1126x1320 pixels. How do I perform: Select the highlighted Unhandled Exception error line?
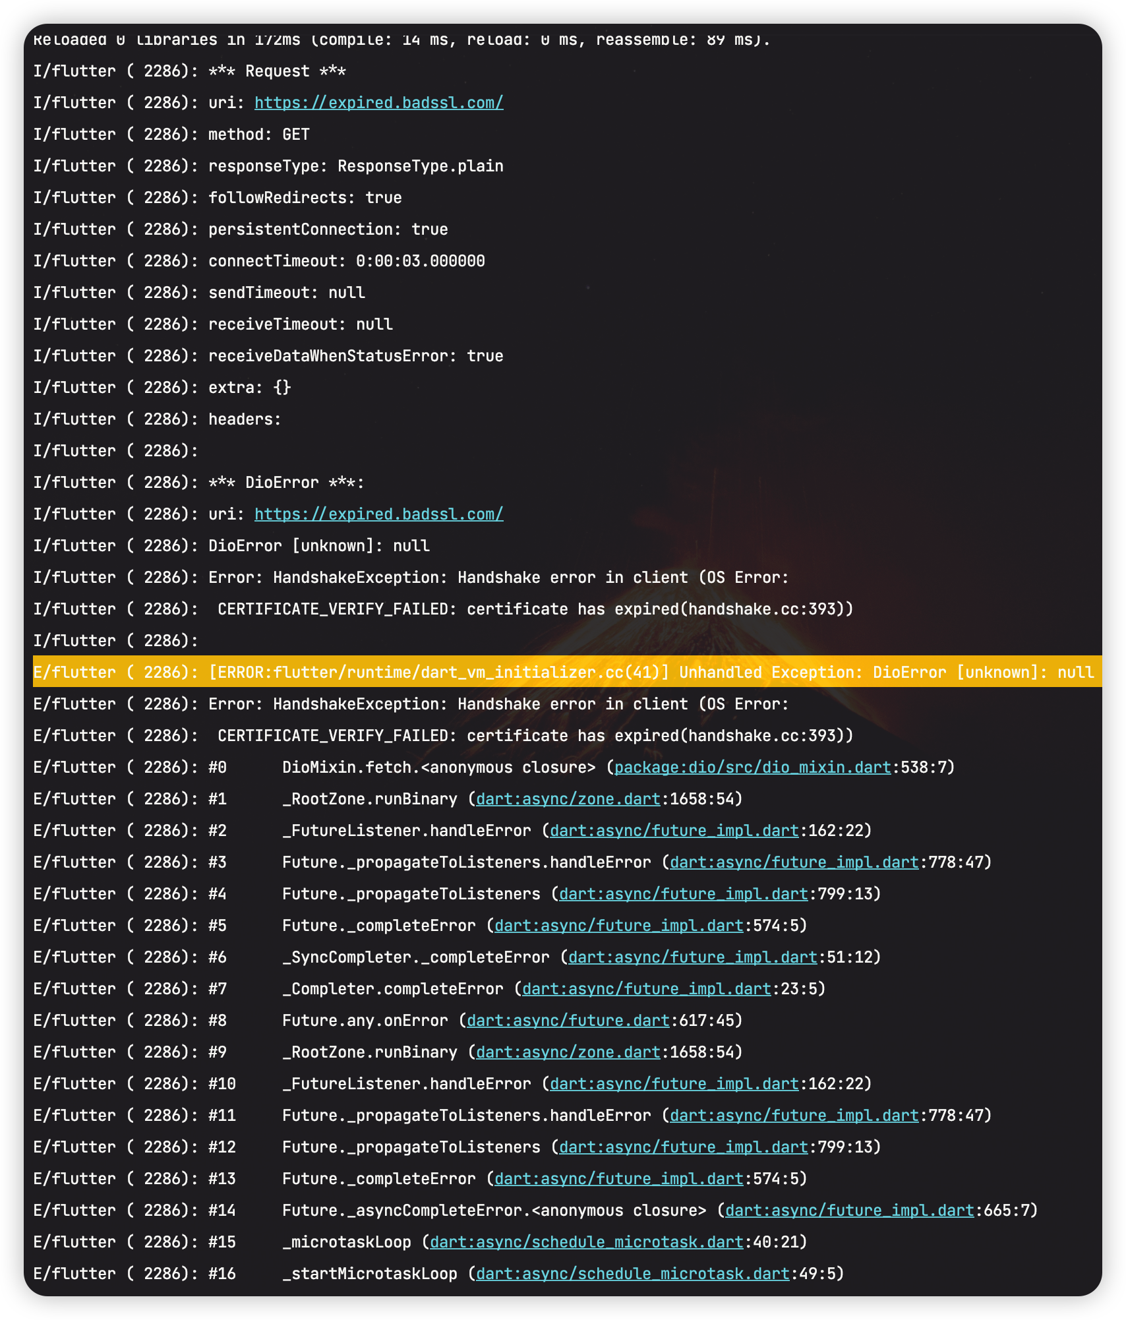[563, 672]
